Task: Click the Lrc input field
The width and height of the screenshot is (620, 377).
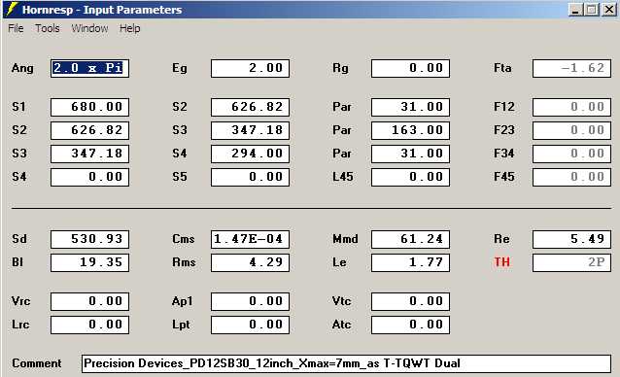Action: 89,325
